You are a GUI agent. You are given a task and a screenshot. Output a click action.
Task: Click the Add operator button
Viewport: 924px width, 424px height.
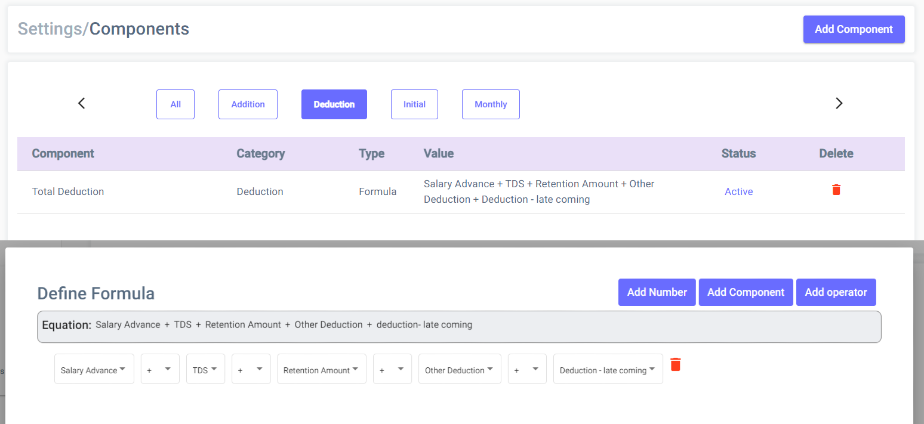click(836, 292)
